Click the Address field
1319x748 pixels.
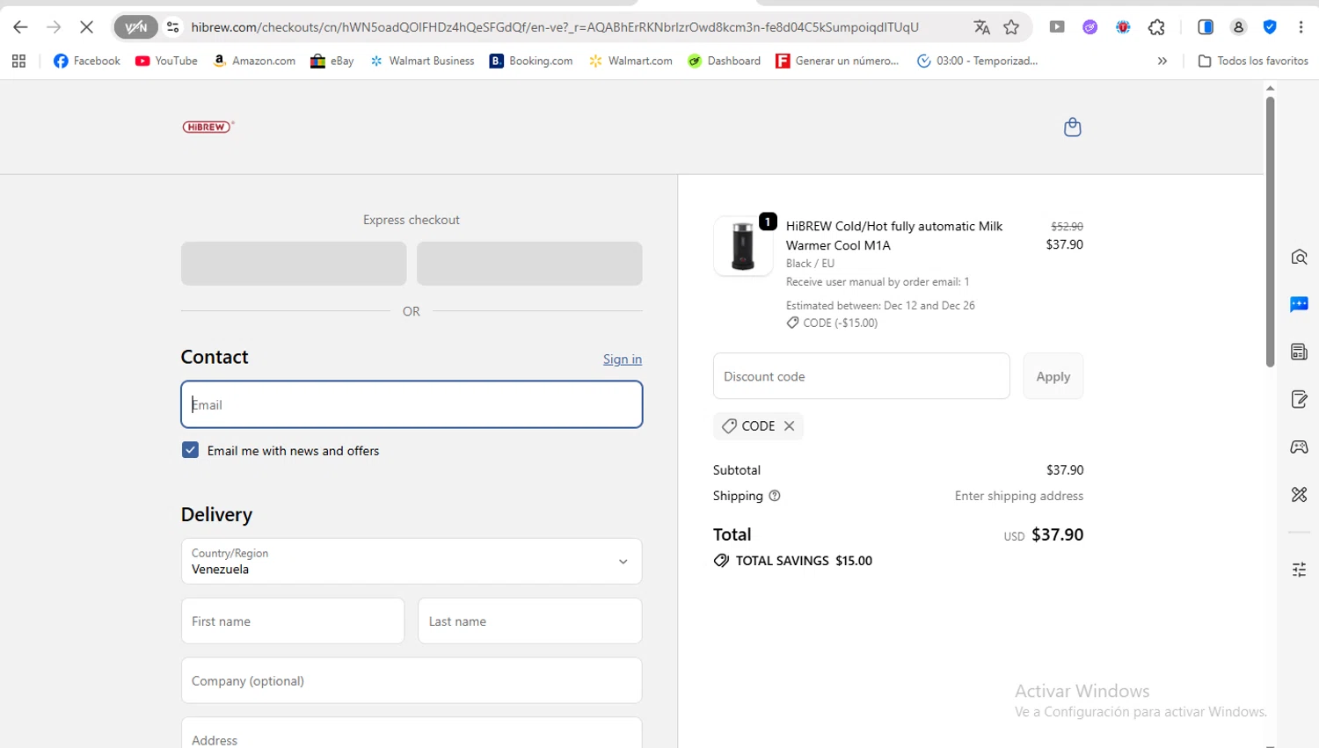pyautogui.click(x=412, y=734)
